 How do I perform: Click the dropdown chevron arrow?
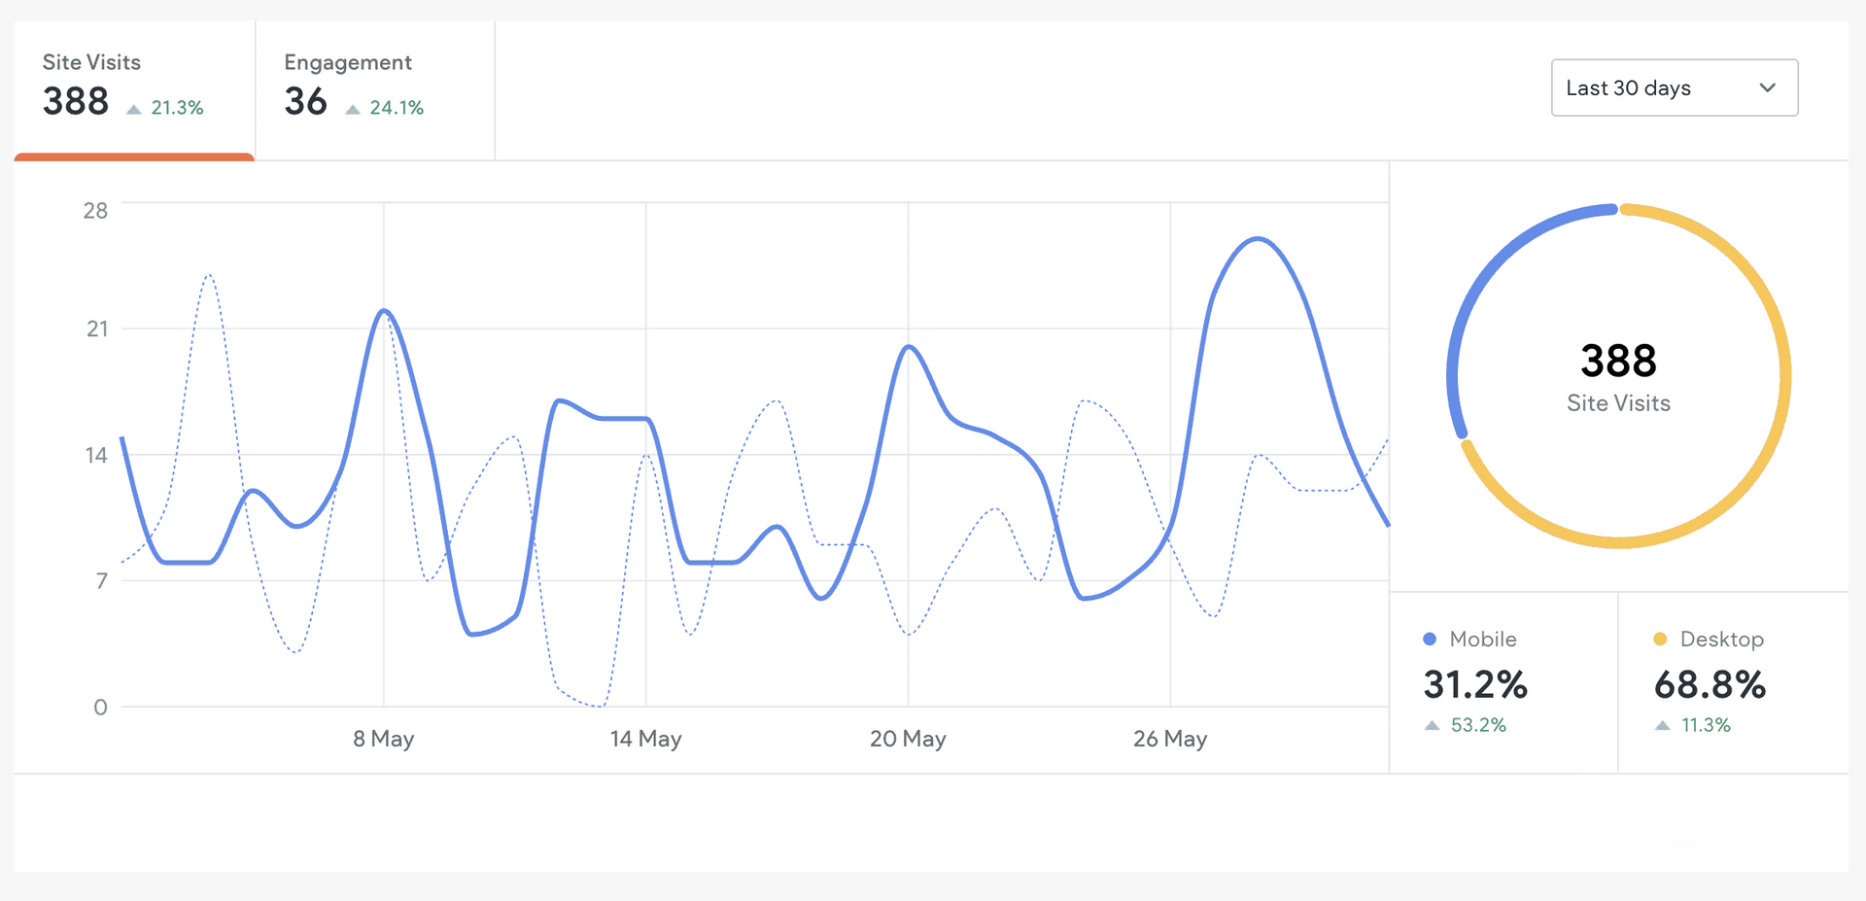[1767, 87]
